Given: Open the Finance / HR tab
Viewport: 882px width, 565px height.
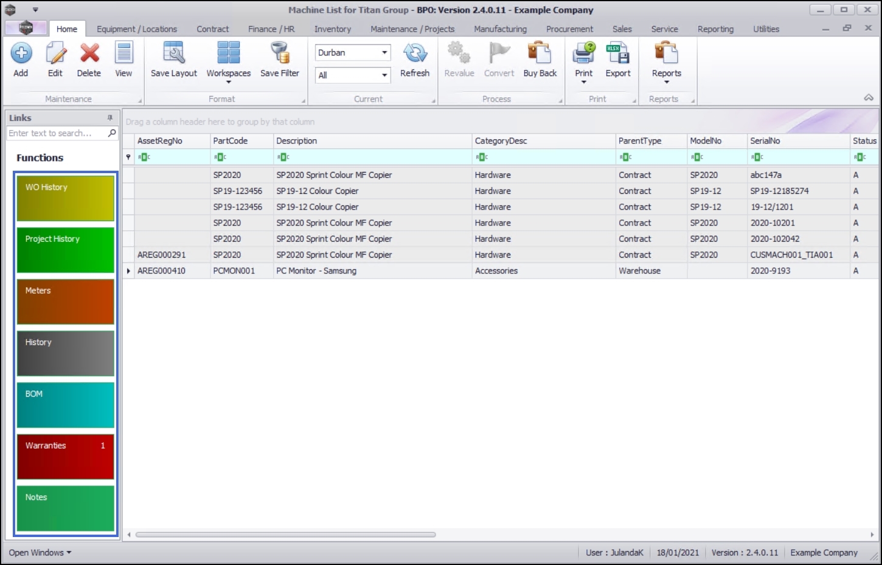Looking at the screenshot, I should (x=271, y=29).
